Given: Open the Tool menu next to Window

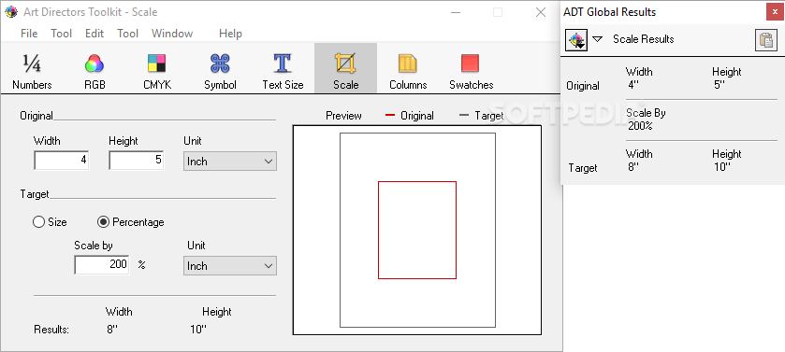Looking at the screenshot, I should [127, 34].
